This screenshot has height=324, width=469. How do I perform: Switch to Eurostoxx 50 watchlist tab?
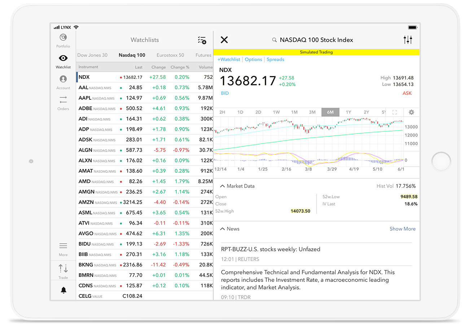point(170,55)
